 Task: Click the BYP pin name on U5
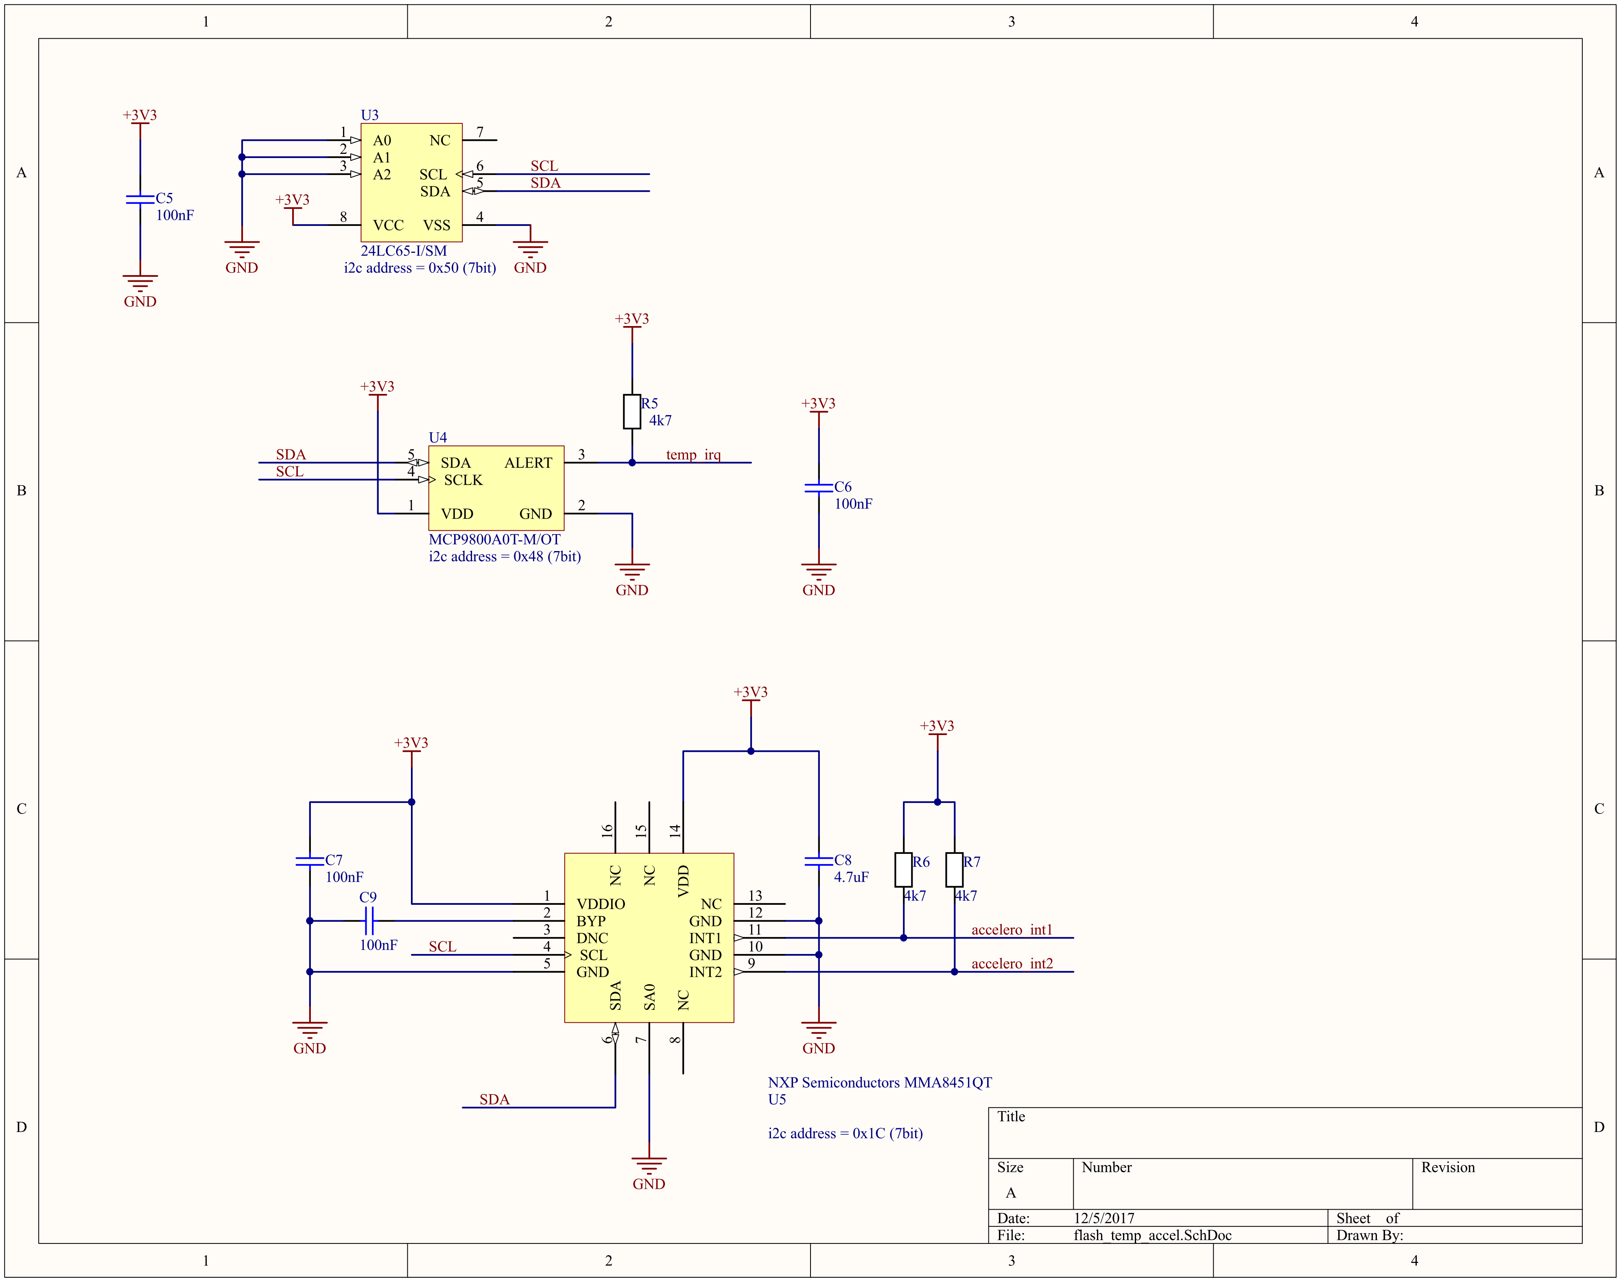(x=591, y=921)
